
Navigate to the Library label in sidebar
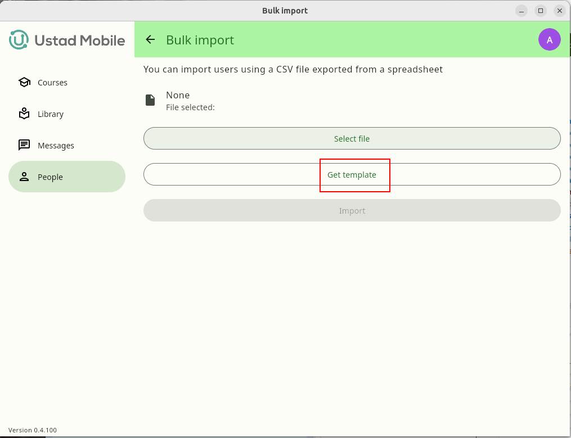click(51, 114)
